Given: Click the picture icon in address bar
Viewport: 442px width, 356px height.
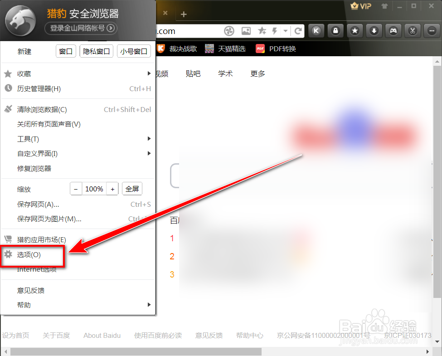Looking at the screenshot, I should [246, 31].
